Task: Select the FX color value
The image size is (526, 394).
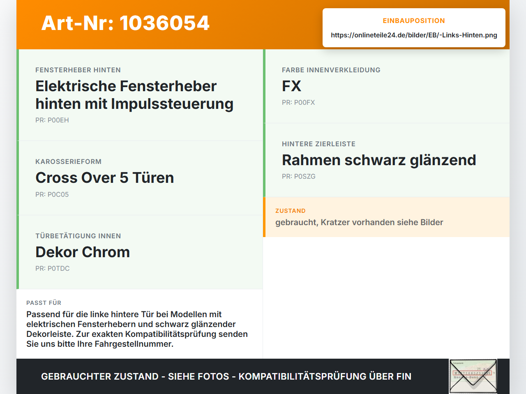Action: 291,86
